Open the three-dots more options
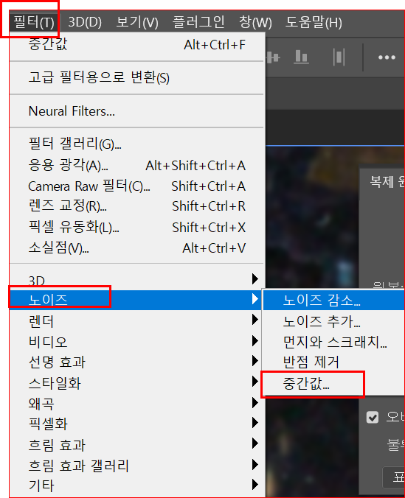This screenshot has height=498, width=405. pyautogui.click(x=387, y=57)
